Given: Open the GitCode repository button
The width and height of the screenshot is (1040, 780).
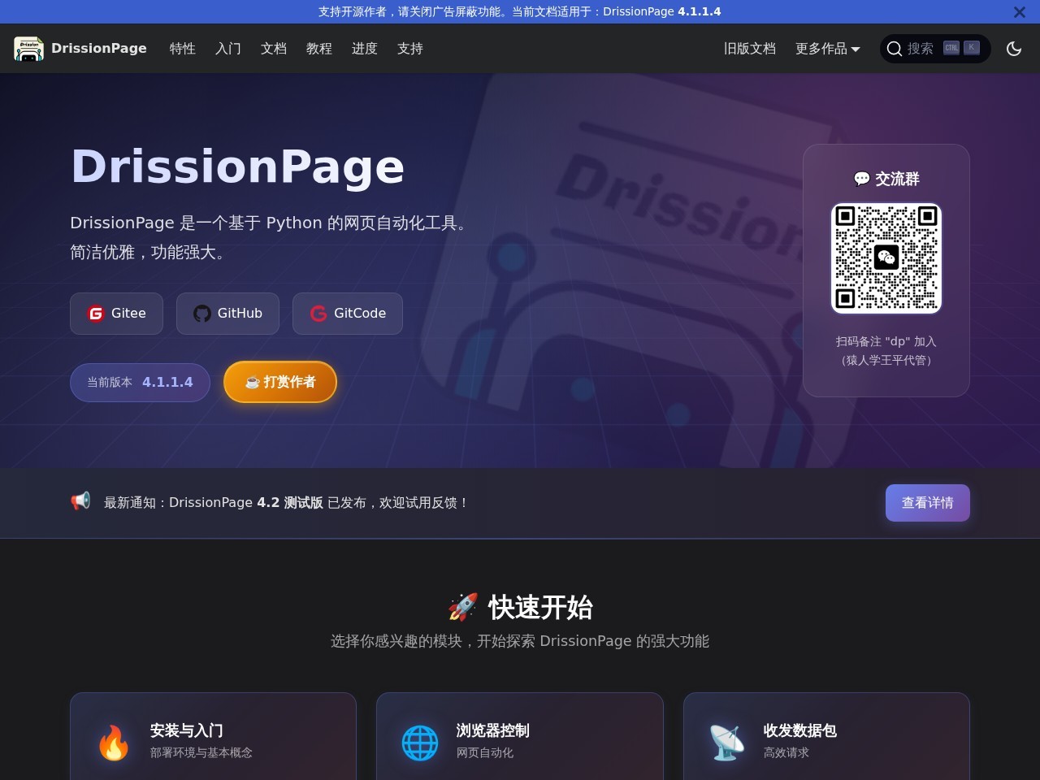Looking at the screenshot, I should tap(348, 314).
